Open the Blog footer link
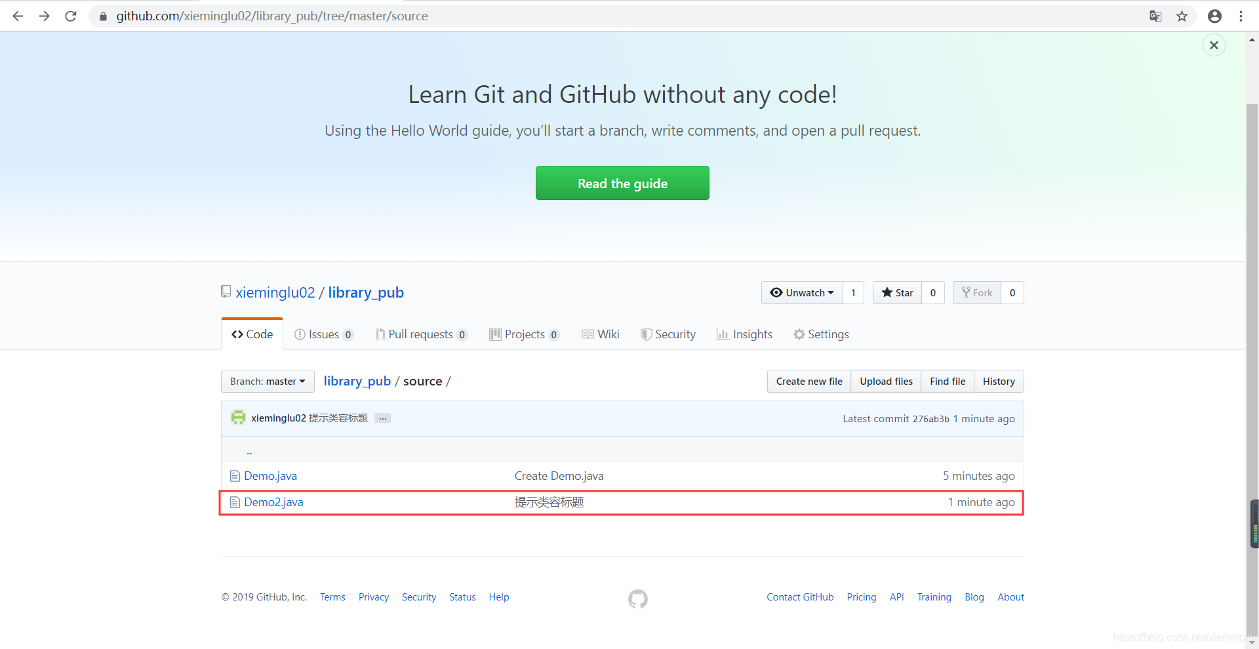Image resolution: width=1259 pixels, height=649 pixels. (974, 597)
